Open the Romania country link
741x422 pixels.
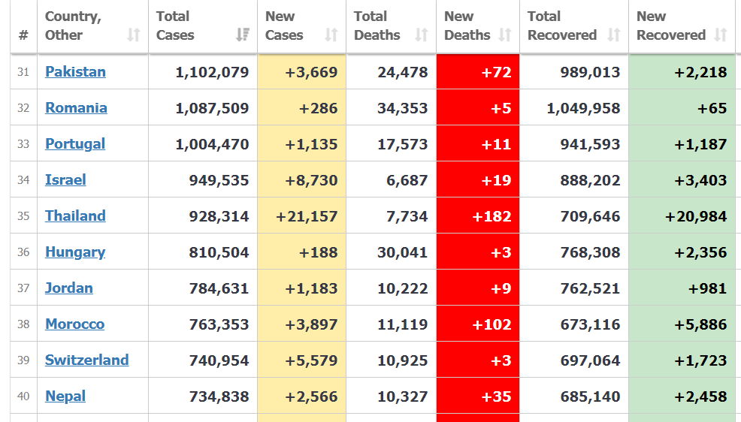point(76,107)
